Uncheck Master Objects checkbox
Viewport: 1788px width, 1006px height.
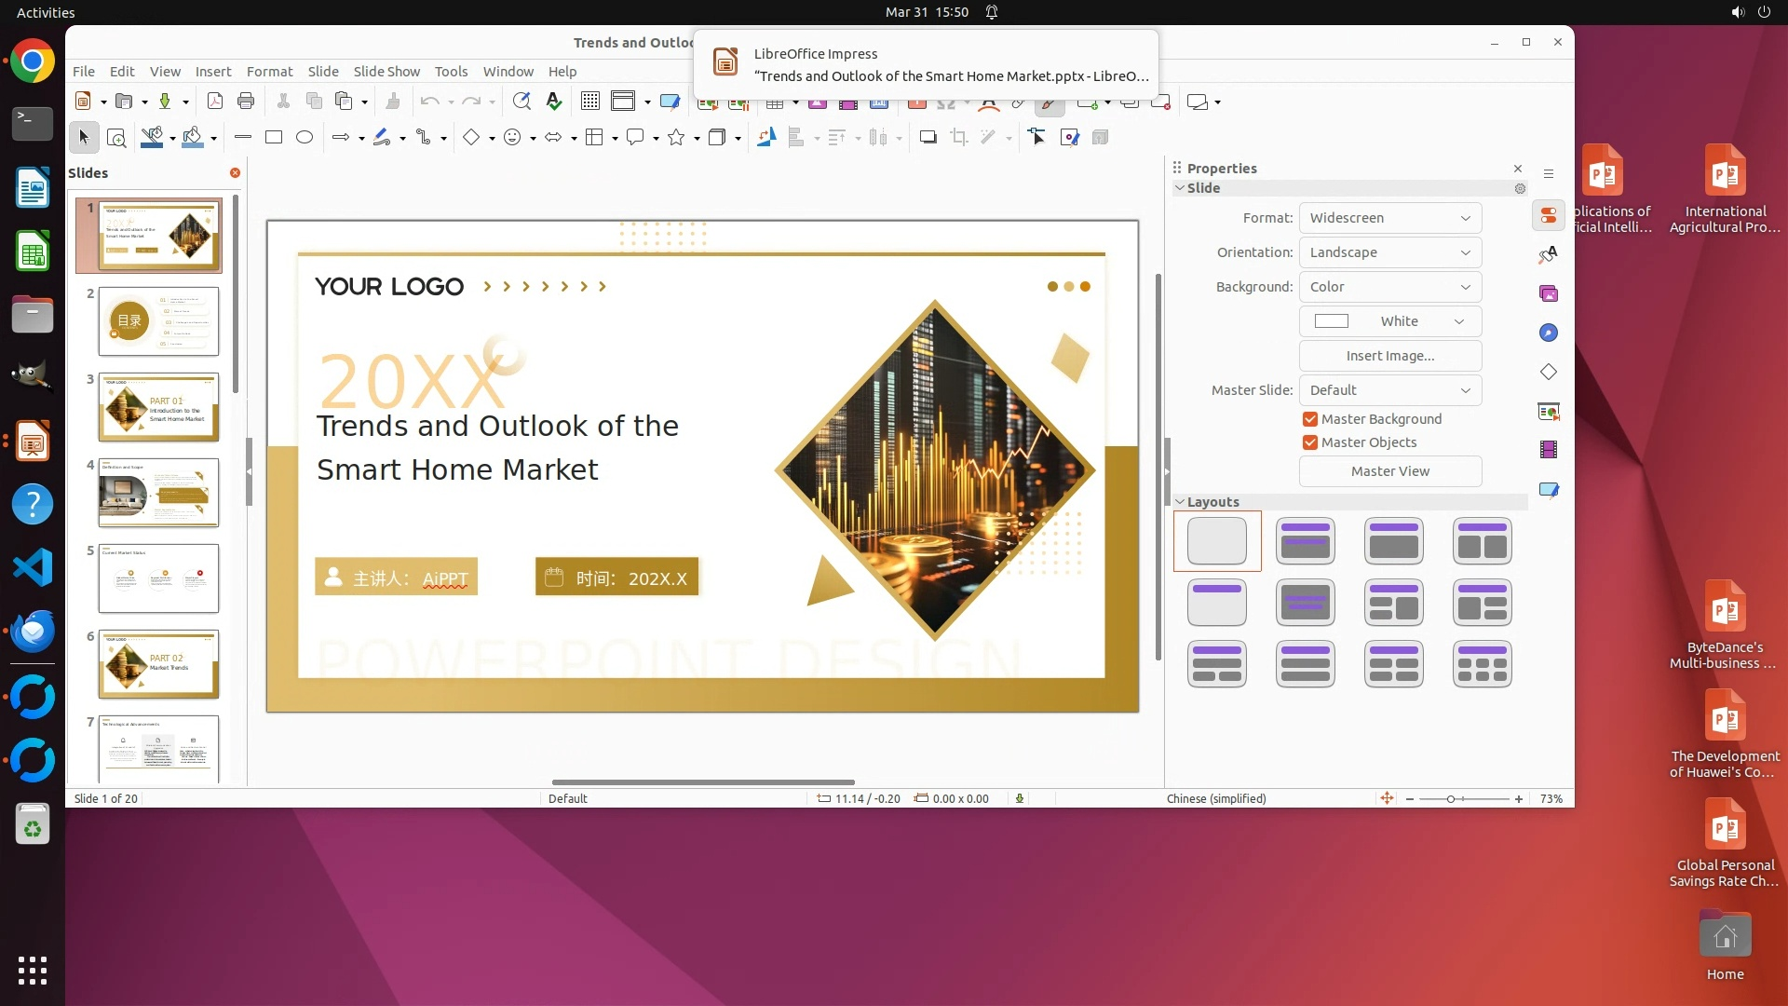(1310, 442)
